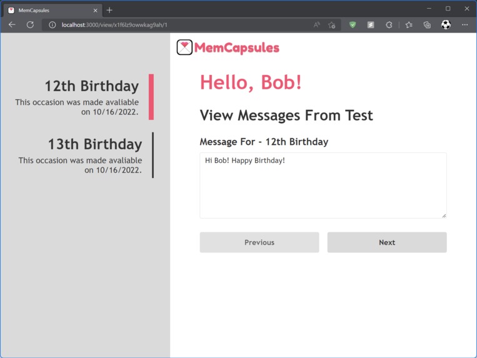Image resolution: width=477 pixels, height=358 pixels.
Task: Click inside the message text area
Action: tap(323, 186)
